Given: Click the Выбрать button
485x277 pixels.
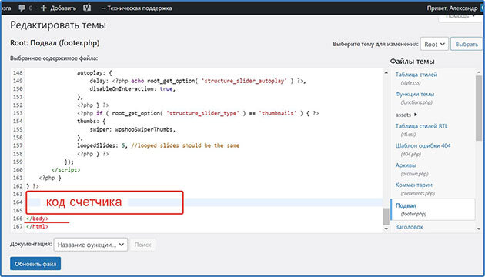Looking at the screenshot, I should pyautogui.click(x=466, y=45).
